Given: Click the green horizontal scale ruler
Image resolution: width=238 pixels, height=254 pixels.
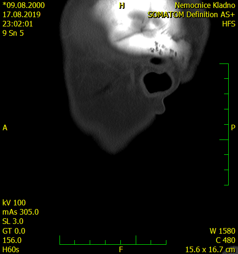Looking at the screenshot, I should point(113,240).
